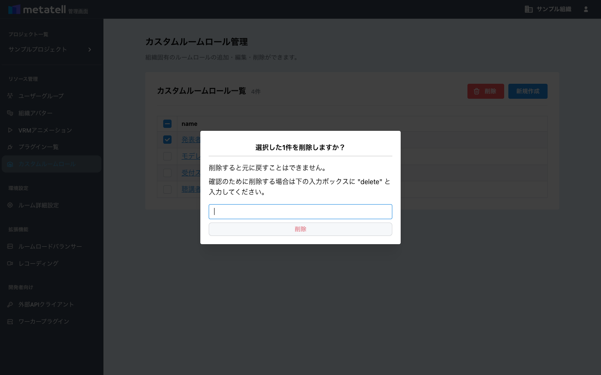The image size is (601, 375).
Task: Click the ユーザーグループ sidebar icon
Action: tap(10, 96)
